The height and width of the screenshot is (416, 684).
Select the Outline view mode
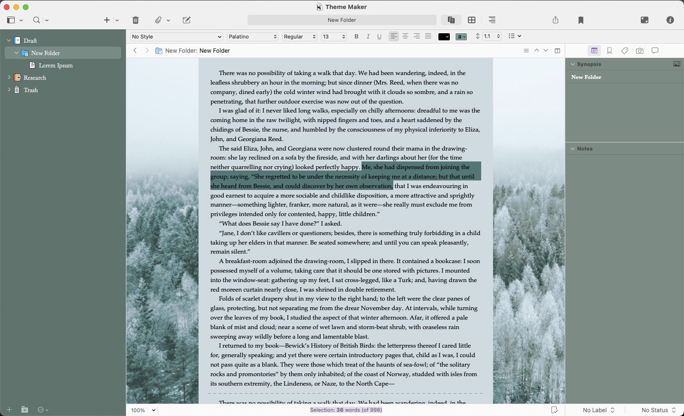coord(492,20)
